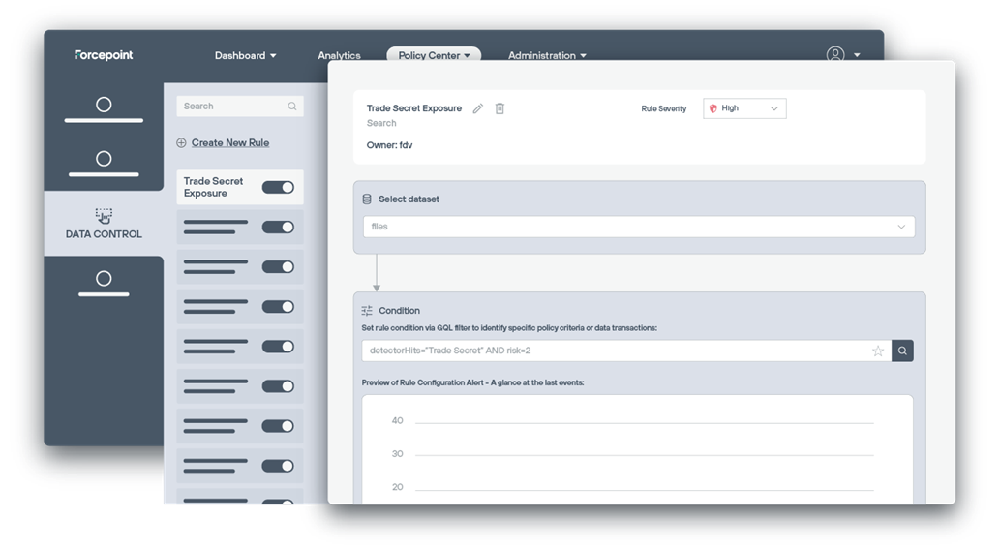1000x550 pixels.
Task: Click the search magnifier in rule search box
Action: pos(292,107)
